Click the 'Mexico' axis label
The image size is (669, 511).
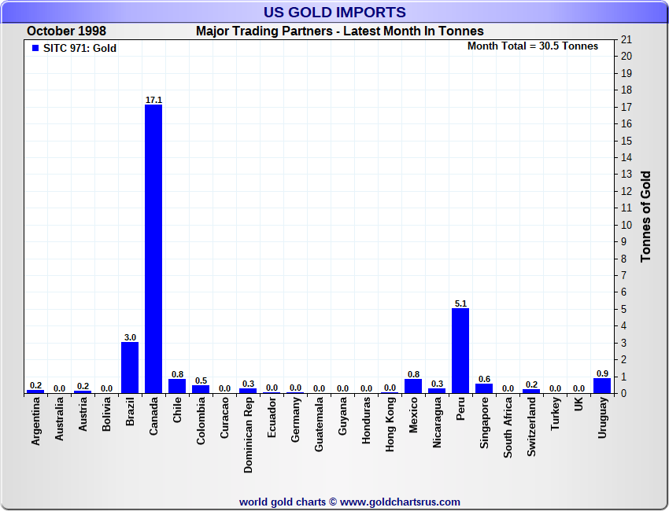[x=413, y=414]
